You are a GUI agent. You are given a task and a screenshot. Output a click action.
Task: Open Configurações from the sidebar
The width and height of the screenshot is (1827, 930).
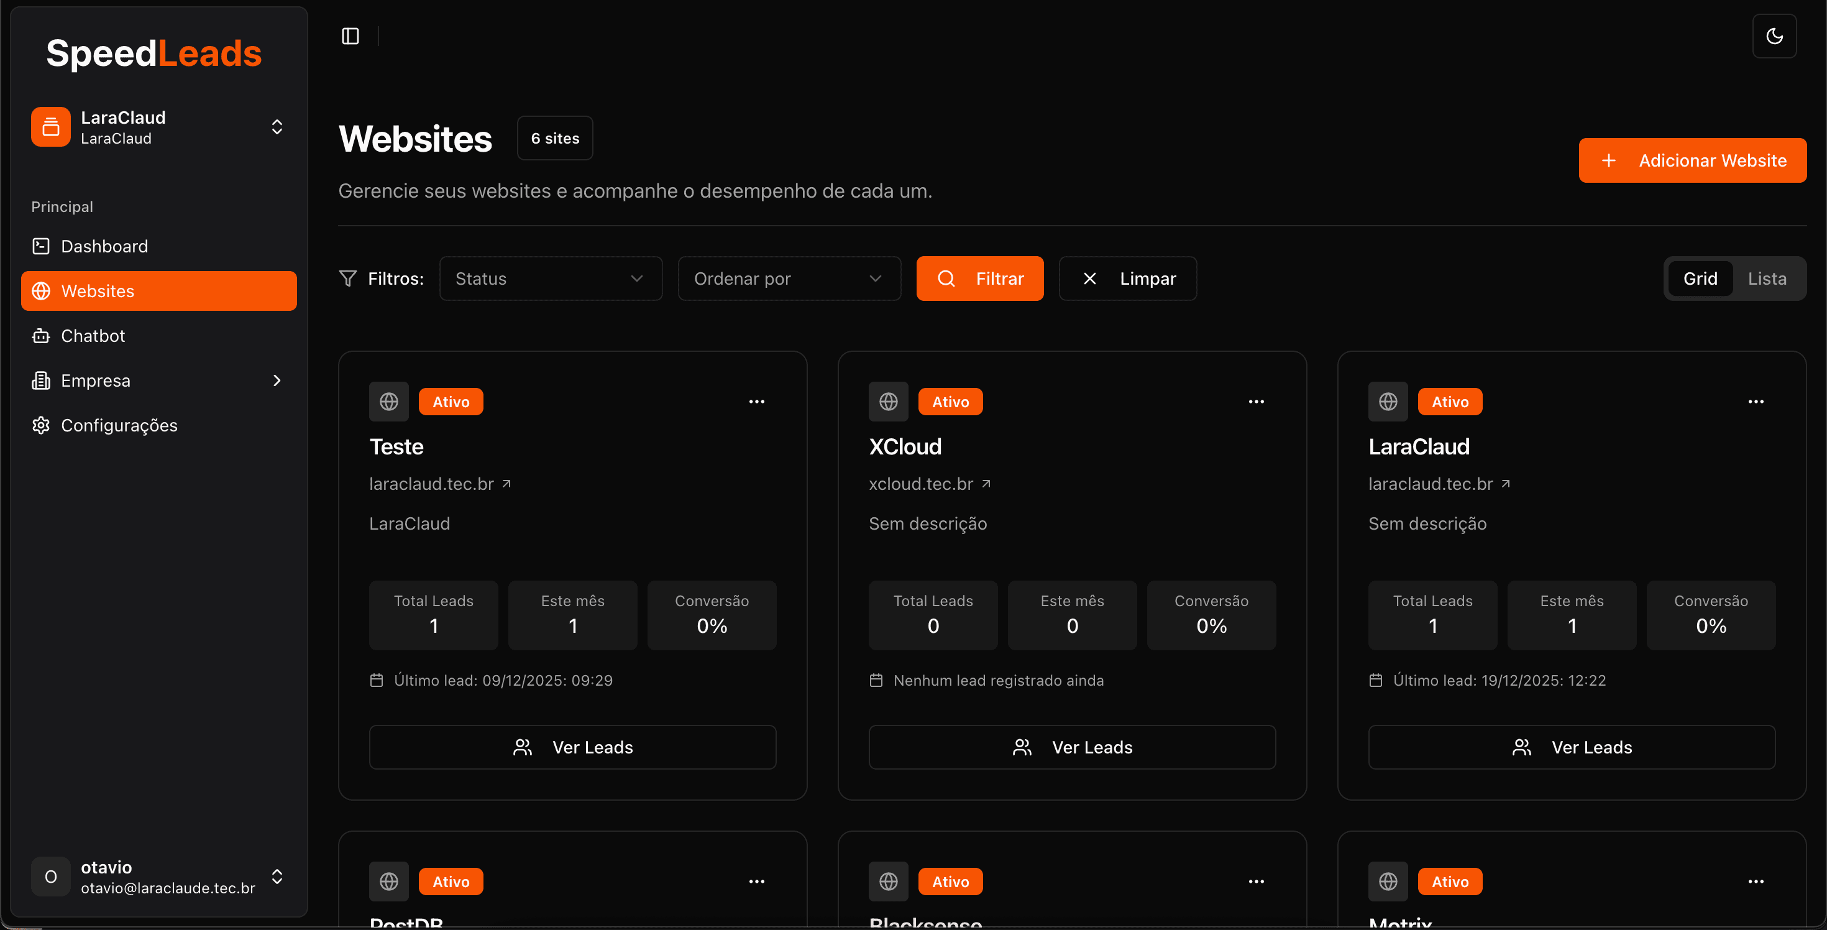click(119, 425)
